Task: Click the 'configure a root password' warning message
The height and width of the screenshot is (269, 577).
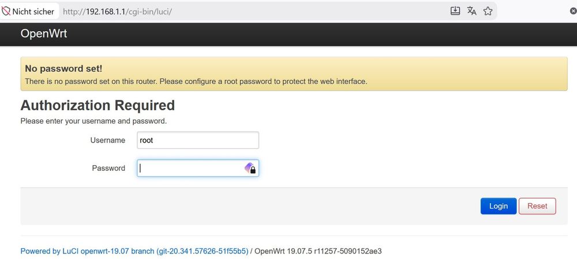Action: point(196,81)
